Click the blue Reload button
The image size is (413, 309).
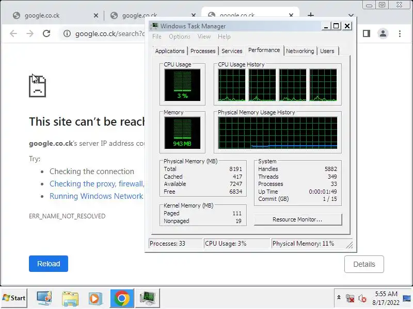pos(49,264)
